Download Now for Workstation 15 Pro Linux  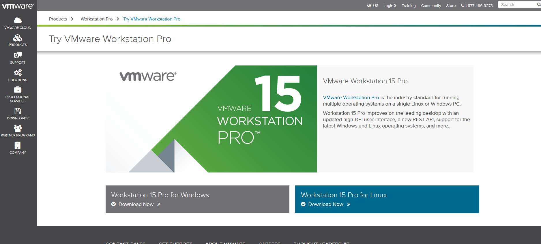[326, 204]
